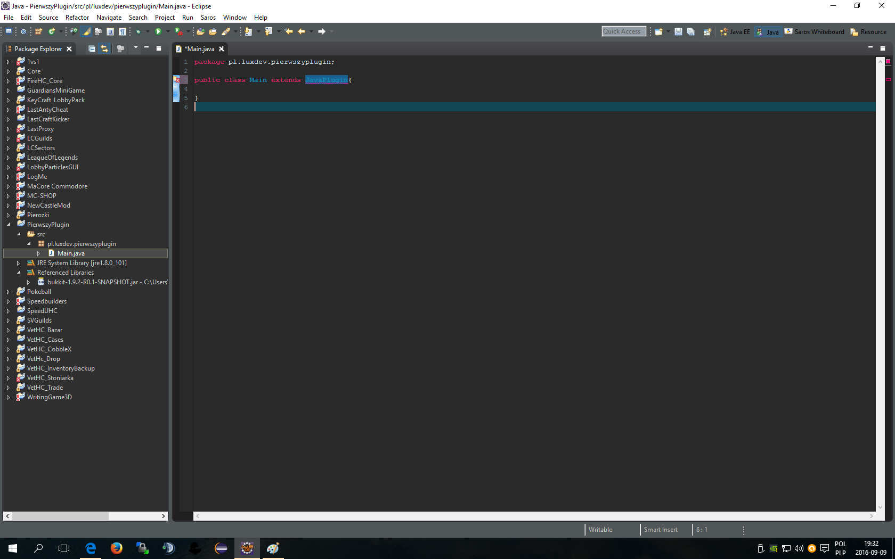Screen dimensions: 895x559
Task: Open the Package Explorer View Menu dropdown
Action: (135, 48)
